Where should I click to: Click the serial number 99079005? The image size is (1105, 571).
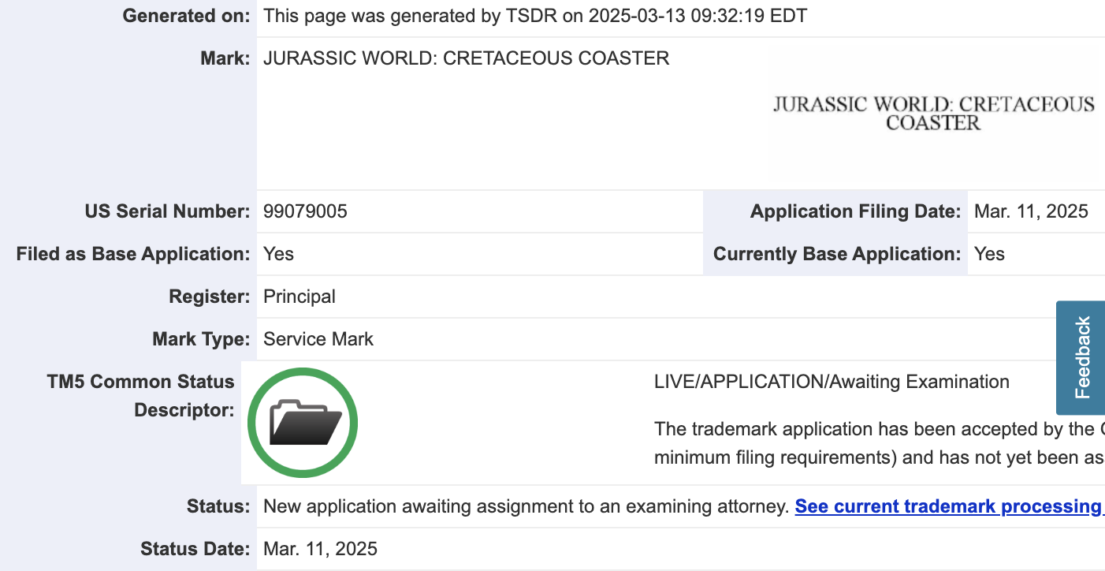point(305,211)
